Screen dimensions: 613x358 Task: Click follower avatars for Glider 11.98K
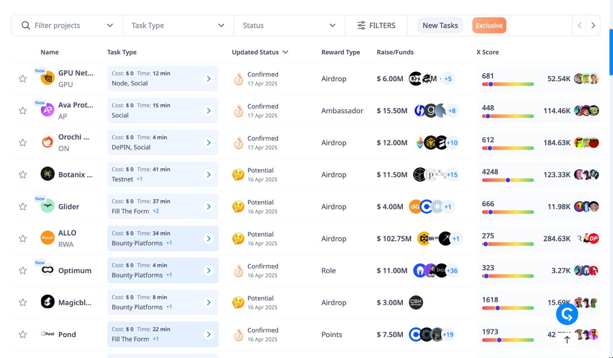click(x=587, y=206)
